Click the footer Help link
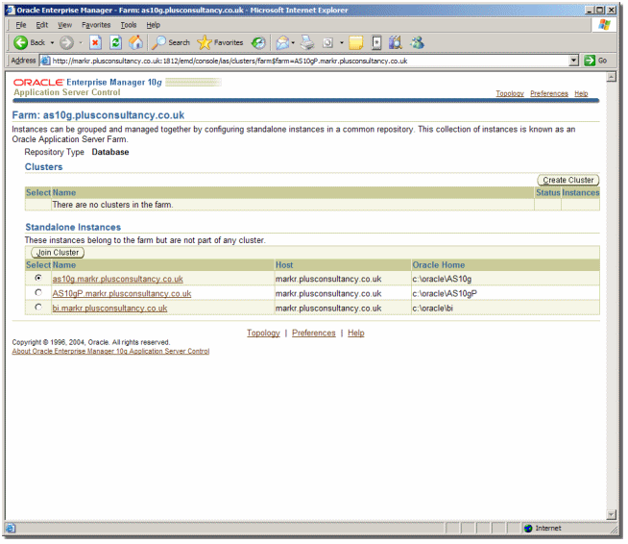 356,334
